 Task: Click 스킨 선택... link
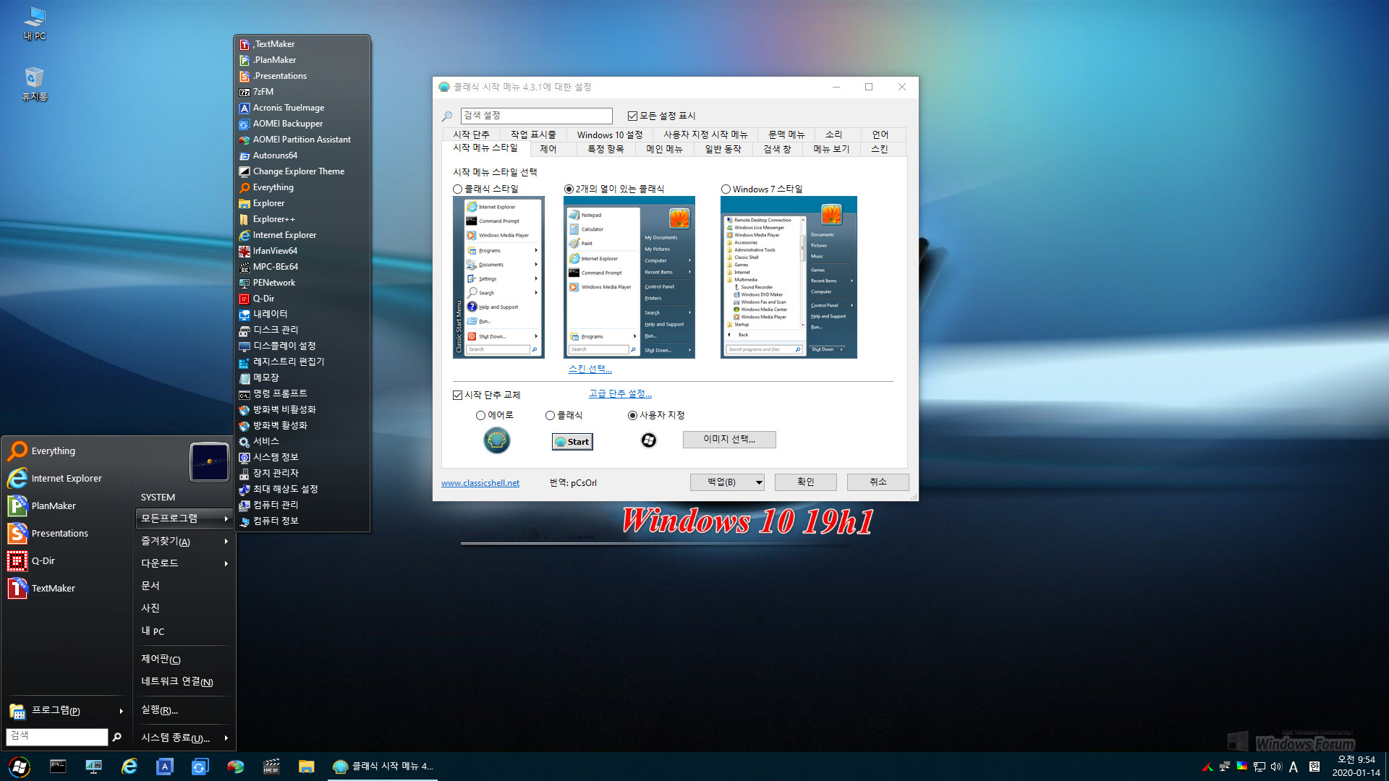pos(590,369)
